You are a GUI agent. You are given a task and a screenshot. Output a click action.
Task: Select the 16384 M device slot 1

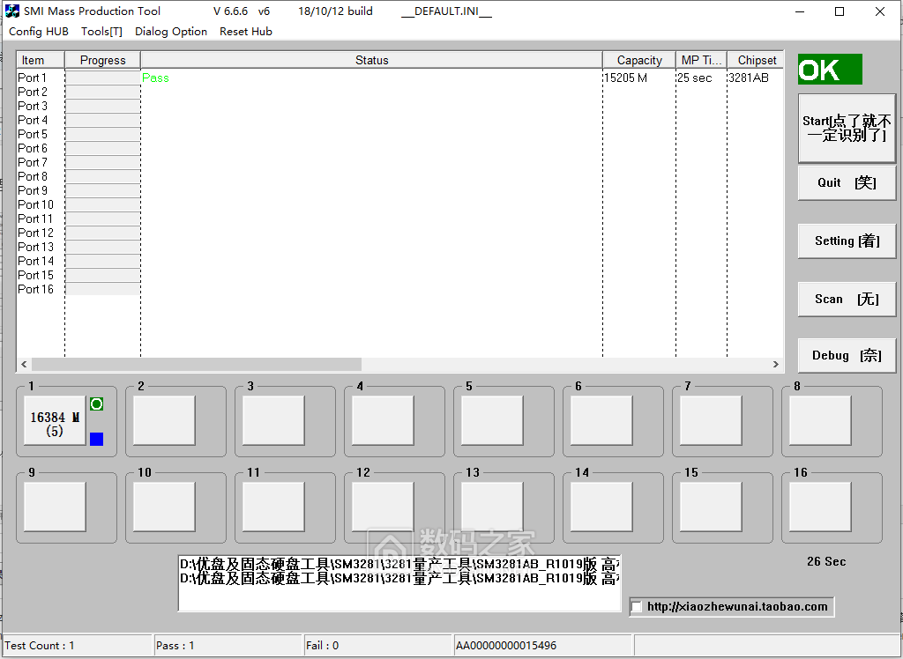point(55,421)
